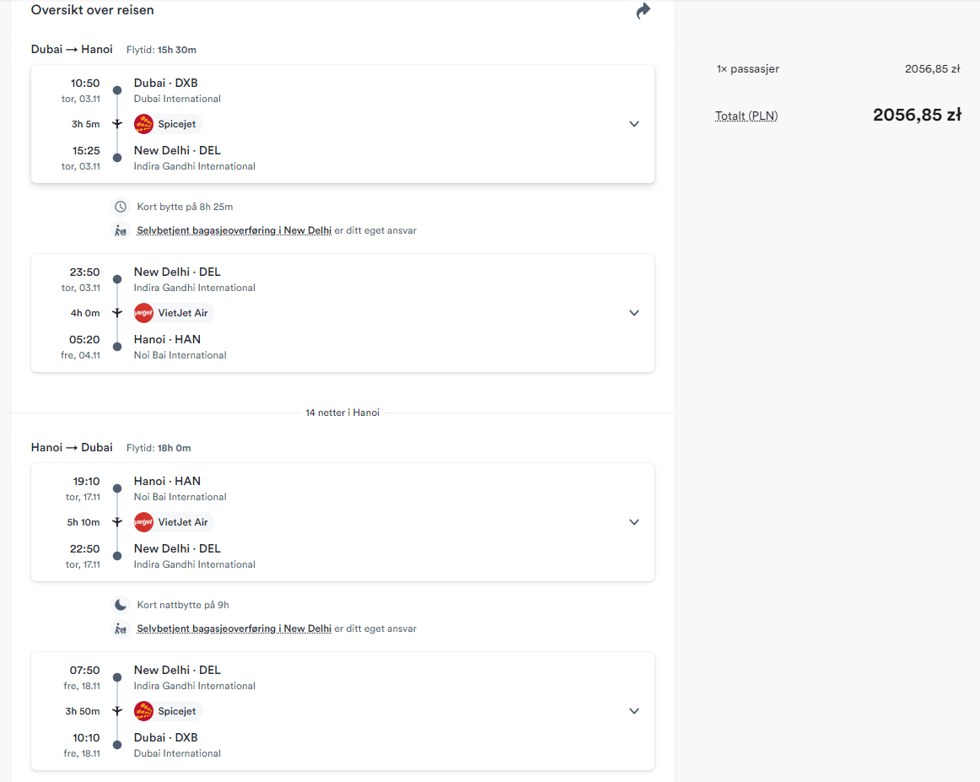Image resolution: width=980 pixels, height=782 pixels.
Task: Select the VietJet Air chip on 19:10 departure
Action: point(173,522)
